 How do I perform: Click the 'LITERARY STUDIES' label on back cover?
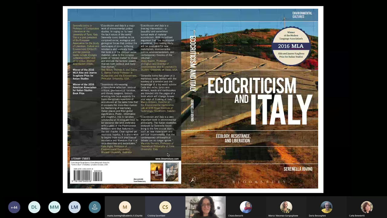tap(80, 159)
